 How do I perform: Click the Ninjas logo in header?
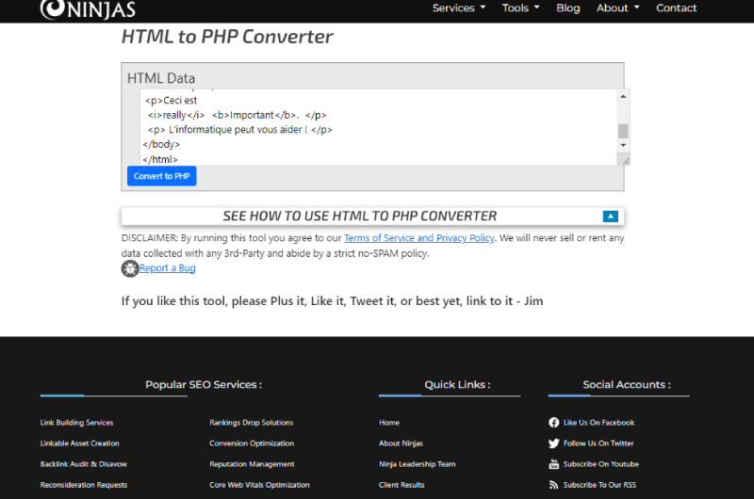coord(88,9)
